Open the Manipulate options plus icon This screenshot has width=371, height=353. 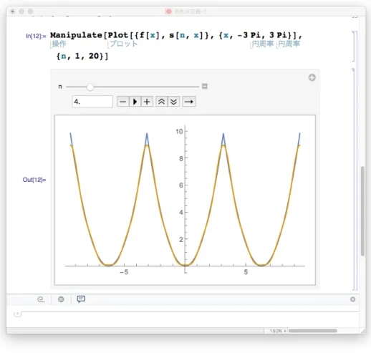(312, 77)
